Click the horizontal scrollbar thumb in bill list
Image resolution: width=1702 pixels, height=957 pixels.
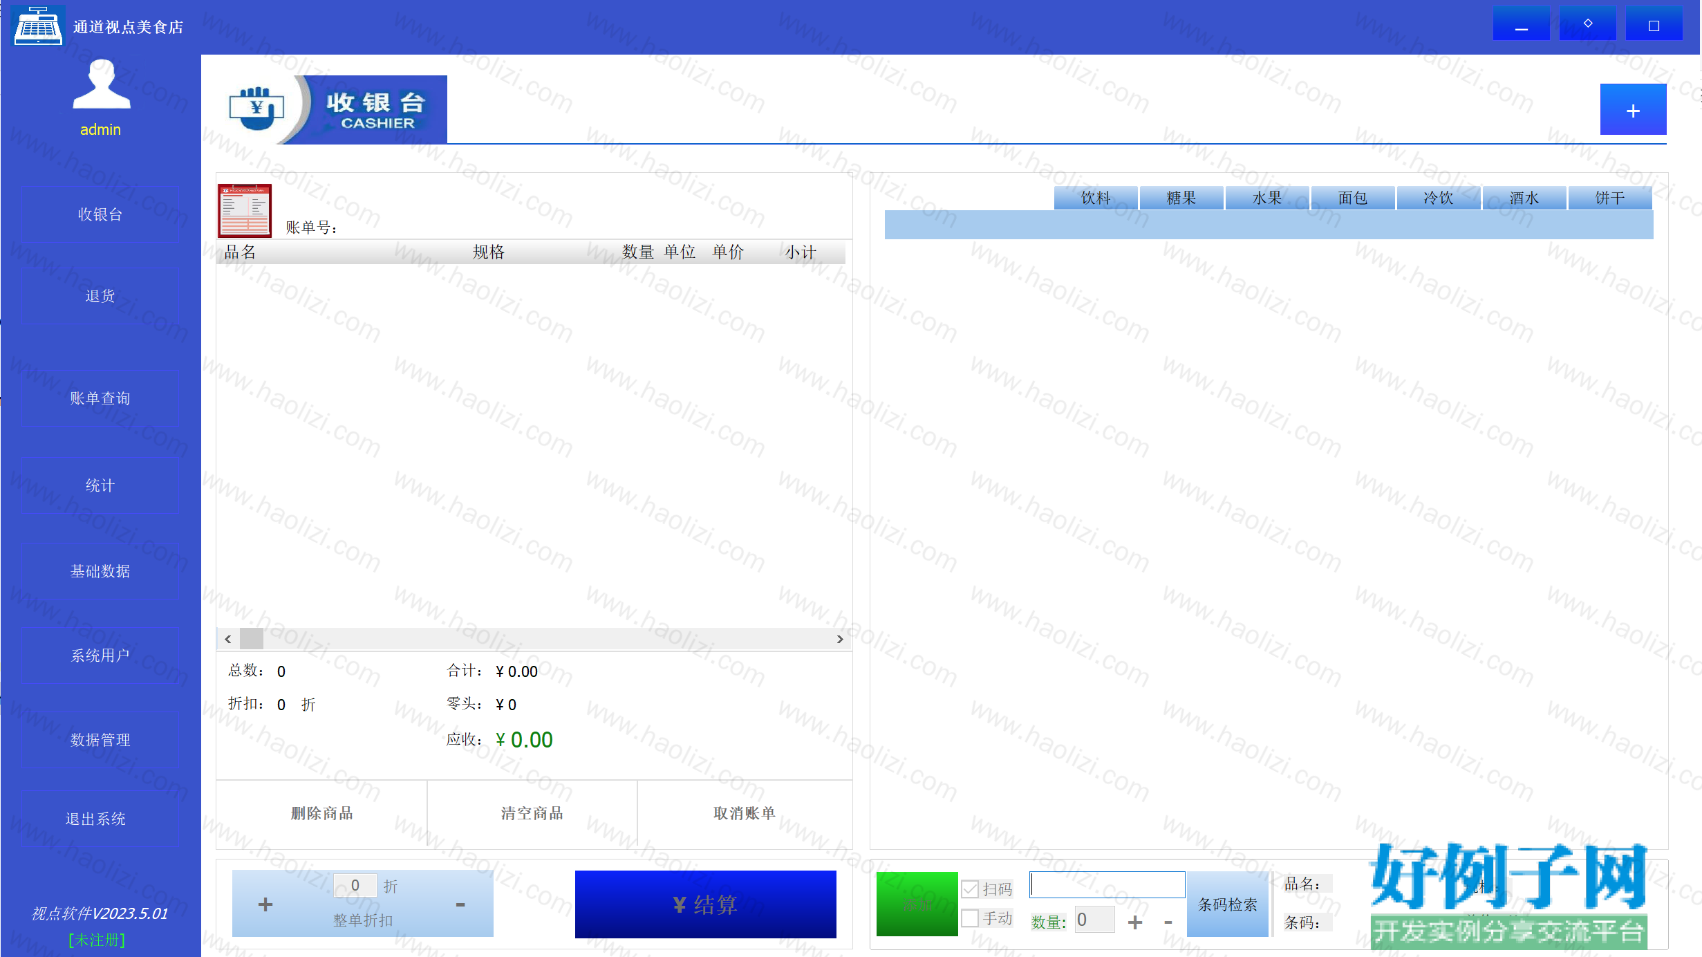(x=251, y=639)
